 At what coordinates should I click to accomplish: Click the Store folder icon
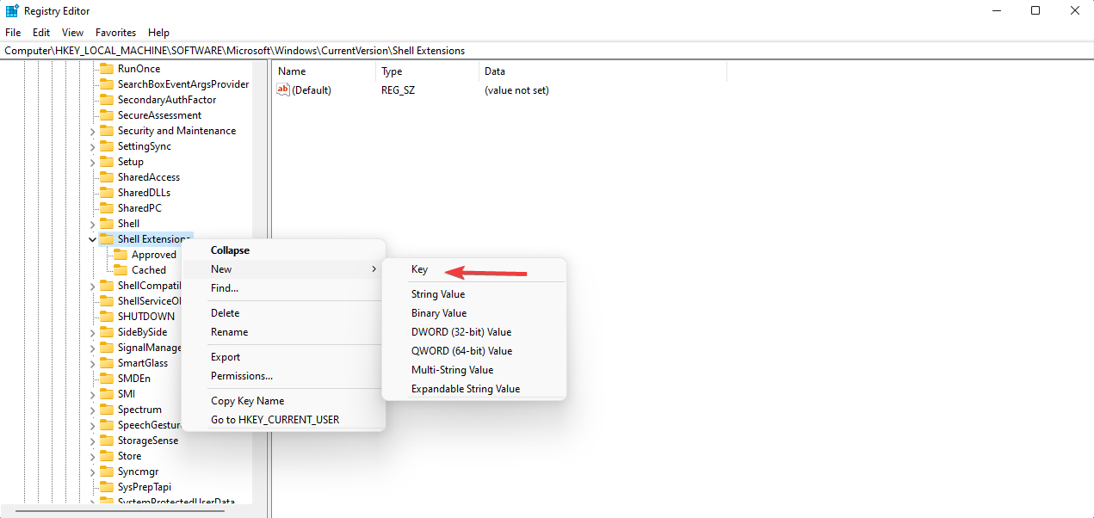[106, 456]
